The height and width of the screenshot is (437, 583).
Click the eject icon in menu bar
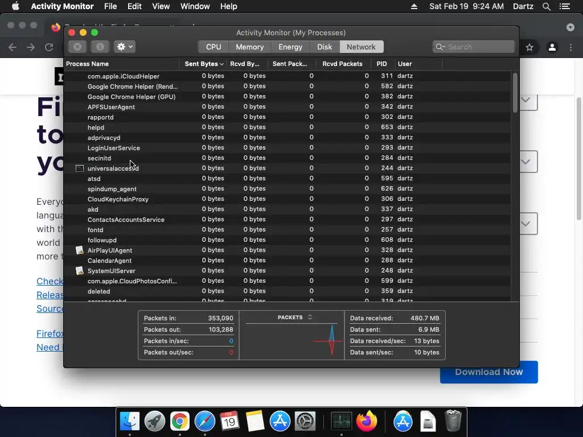click(414, 6)
